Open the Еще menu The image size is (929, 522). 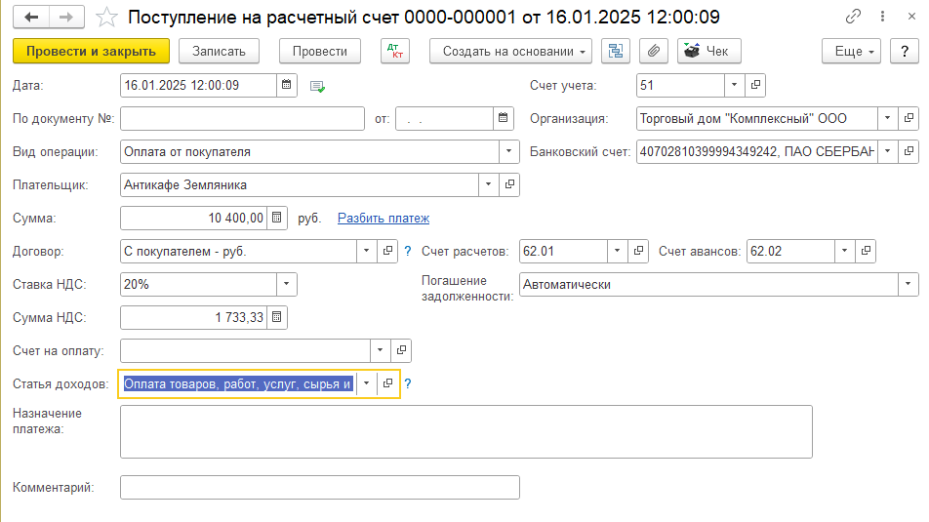[851, 51]
